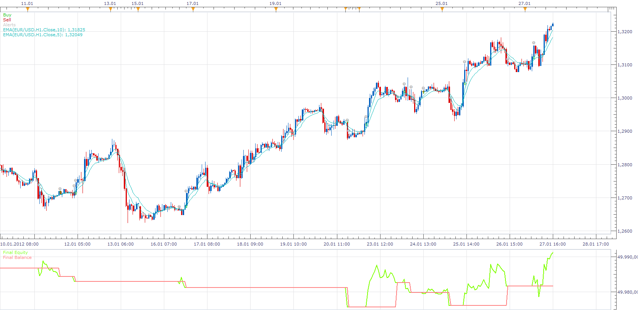Select the 1,3000 price axis label

tap(625, 98)
